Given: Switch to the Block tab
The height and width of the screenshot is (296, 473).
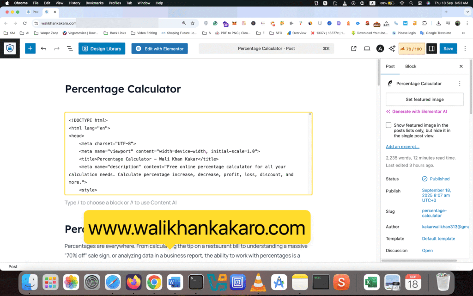Looking at the screenshot, I should [410, 66].
